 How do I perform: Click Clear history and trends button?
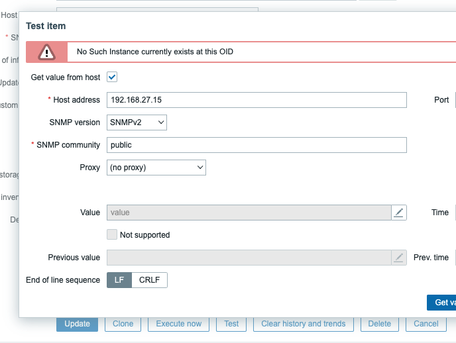(304, 324)
